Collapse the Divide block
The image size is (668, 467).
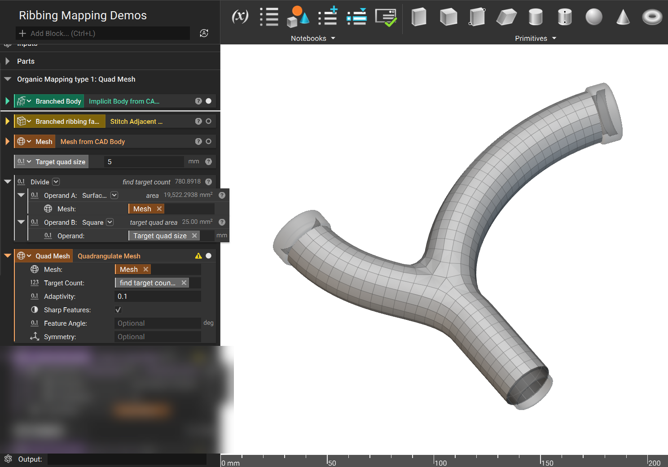(x=7, y=182)
